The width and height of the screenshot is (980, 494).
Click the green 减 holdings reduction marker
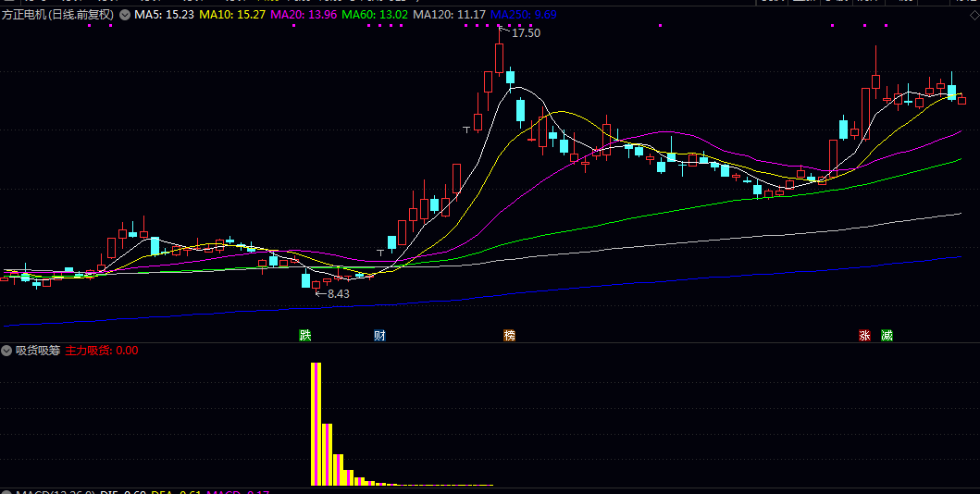[887, 335]
